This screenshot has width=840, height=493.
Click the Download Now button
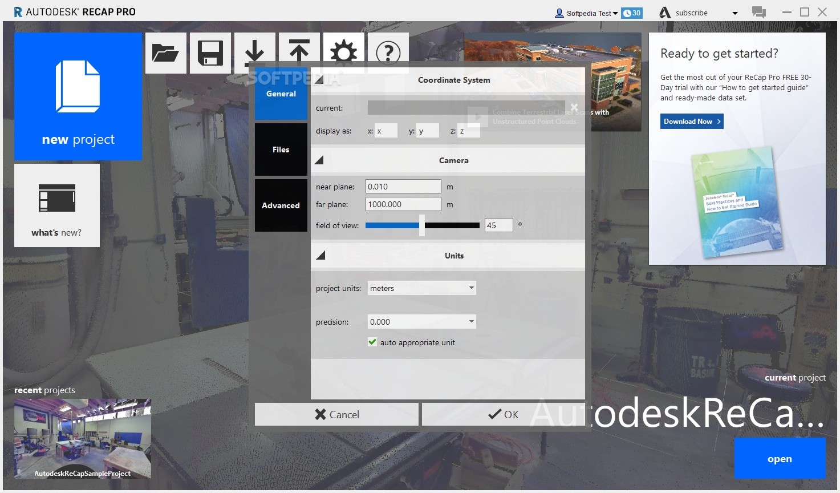click(x=692, y=122)
